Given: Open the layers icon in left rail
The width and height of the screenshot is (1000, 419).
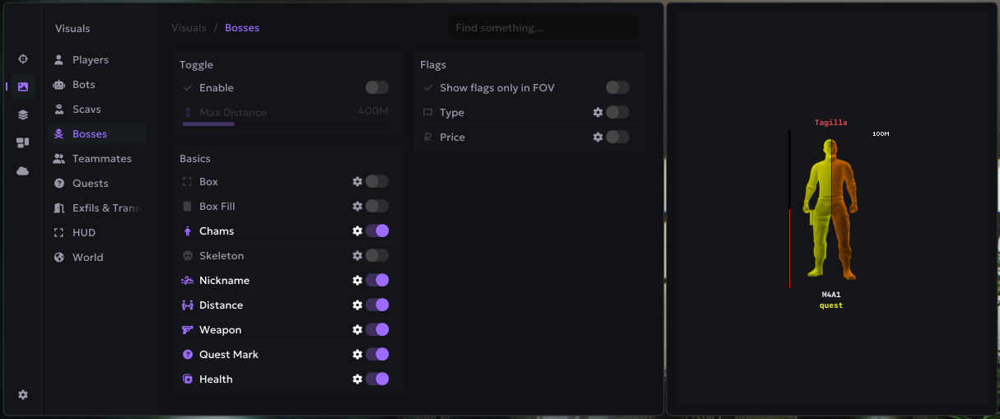Looking at the screenshot, I should [x=23, y=114].
